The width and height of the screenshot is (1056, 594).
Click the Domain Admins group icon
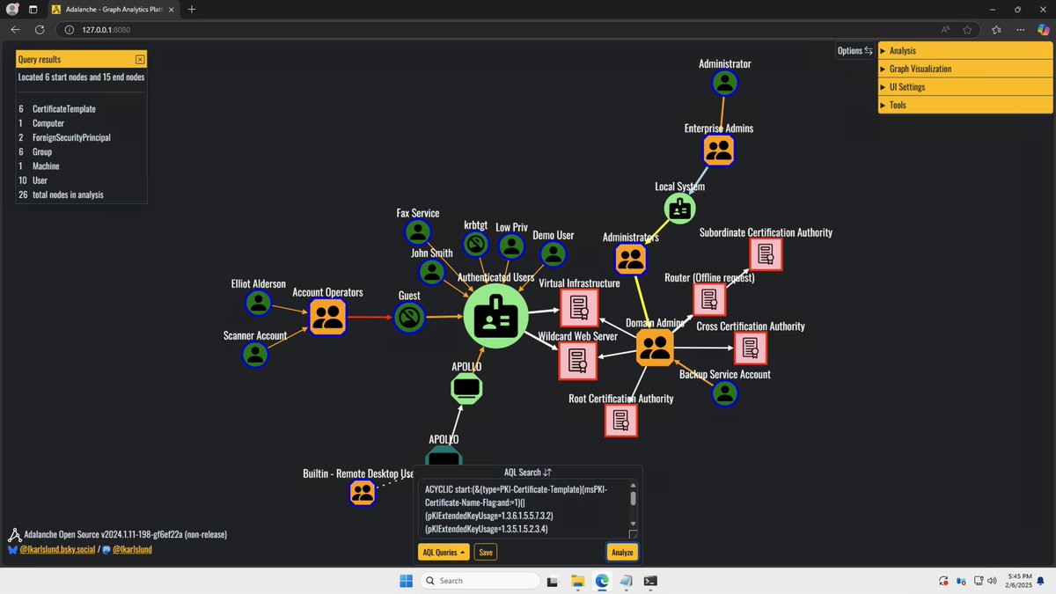[655, 348]
